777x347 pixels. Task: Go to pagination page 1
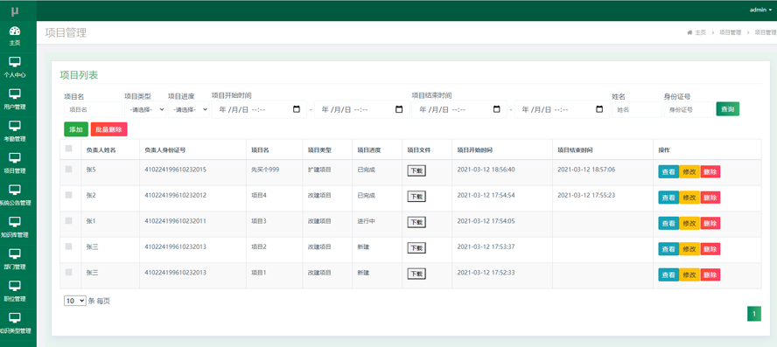point(753,313)
